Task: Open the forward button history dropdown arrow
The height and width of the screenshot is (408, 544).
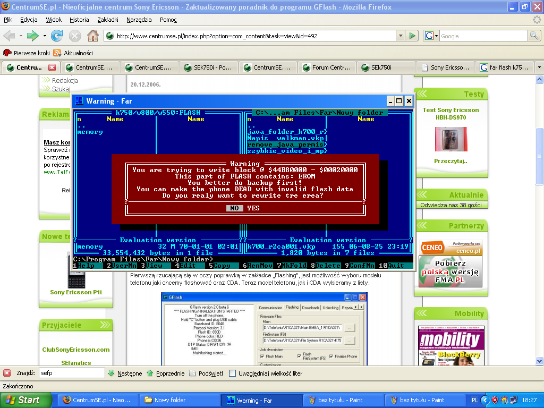Action: coord(45,36)
